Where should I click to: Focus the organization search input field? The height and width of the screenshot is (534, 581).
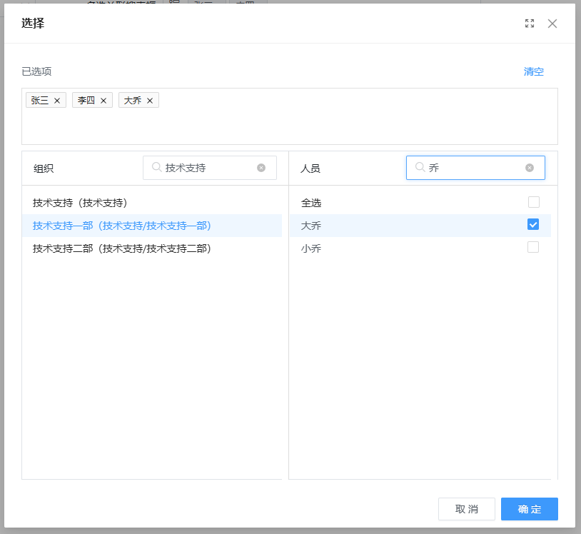pyautogui.click(x=208, y=168)
